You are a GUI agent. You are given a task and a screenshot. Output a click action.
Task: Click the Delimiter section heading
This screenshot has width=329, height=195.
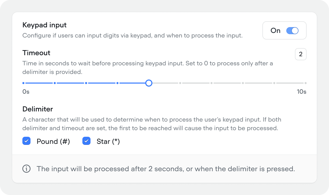pos(38,109)
